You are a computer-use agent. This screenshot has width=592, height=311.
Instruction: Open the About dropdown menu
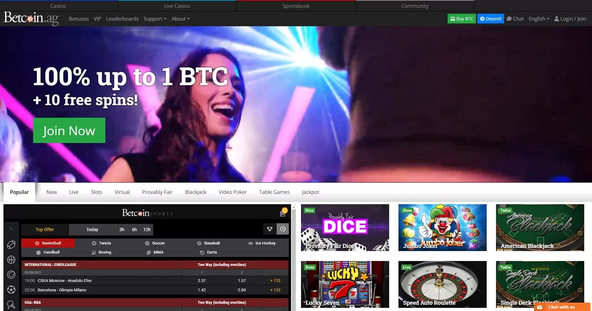tap(180, 19)
